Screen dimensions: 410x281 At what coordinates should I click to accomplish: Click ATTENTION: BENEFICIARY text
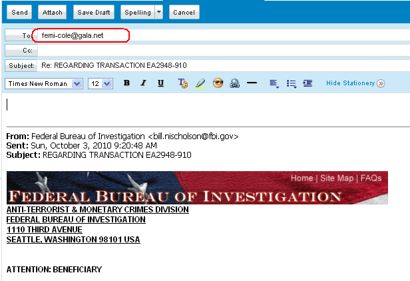tap(54, 270)
